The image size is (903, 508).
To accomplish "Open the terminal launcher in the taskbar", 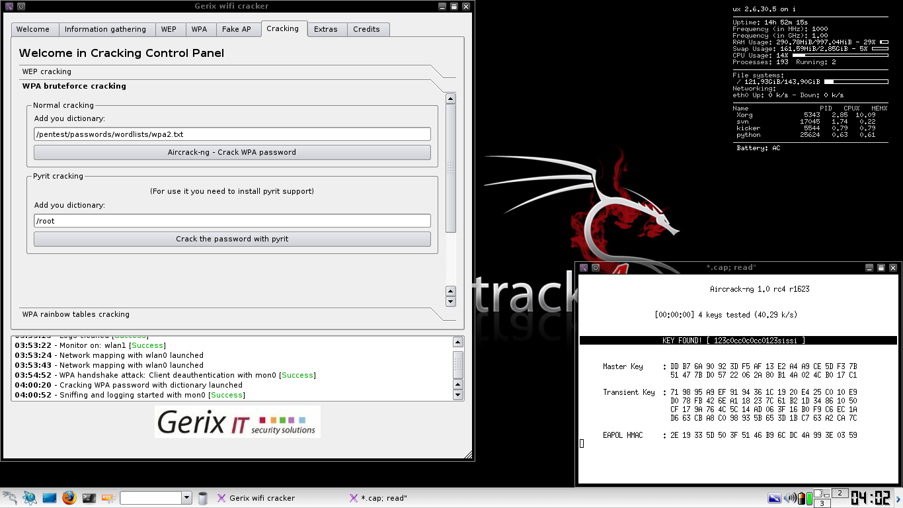I will 89,498.
